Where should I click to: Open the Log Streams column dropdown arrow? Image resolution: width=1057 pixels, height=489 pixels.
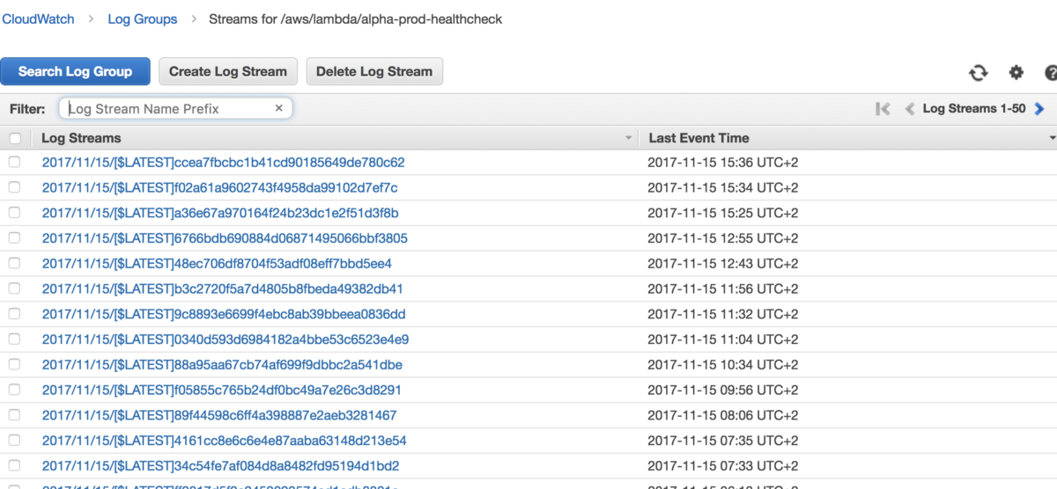coord(628,138)
